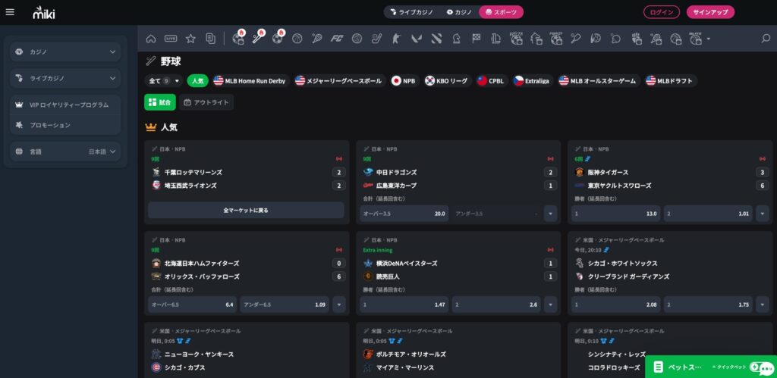Expand markets arrow for 北海道日本ハムファイターズ match

tap(339, 305)
